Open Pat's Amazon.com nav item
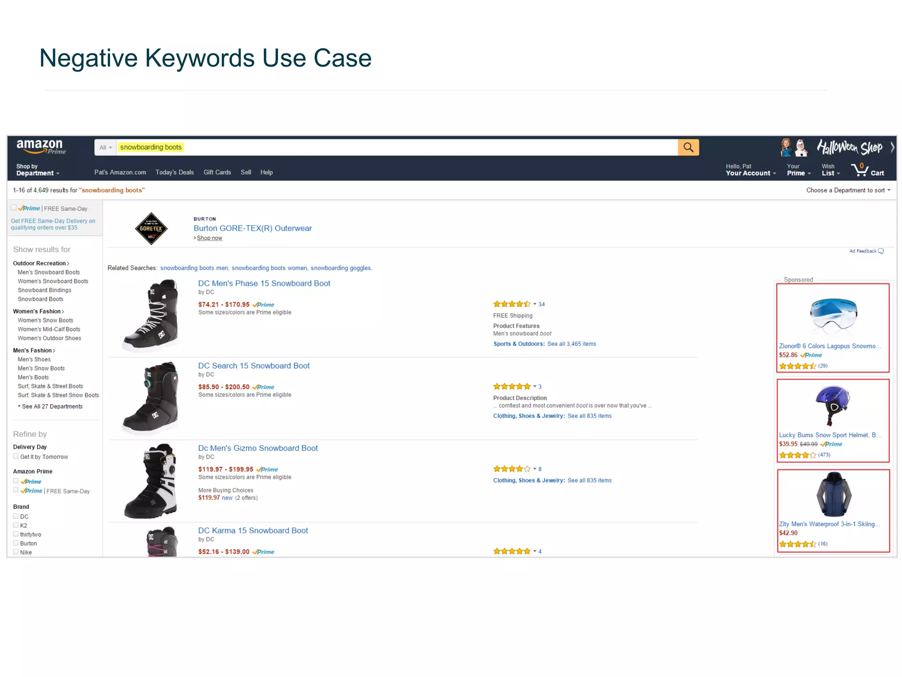Image resolution: width=902 pixels, height=677 pixels. tap(120, 172)
